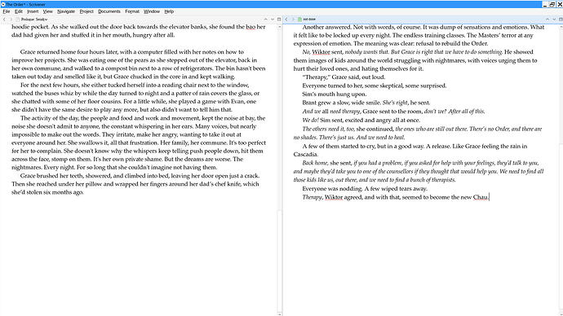Open the Navigate menu

coord(66,11)
